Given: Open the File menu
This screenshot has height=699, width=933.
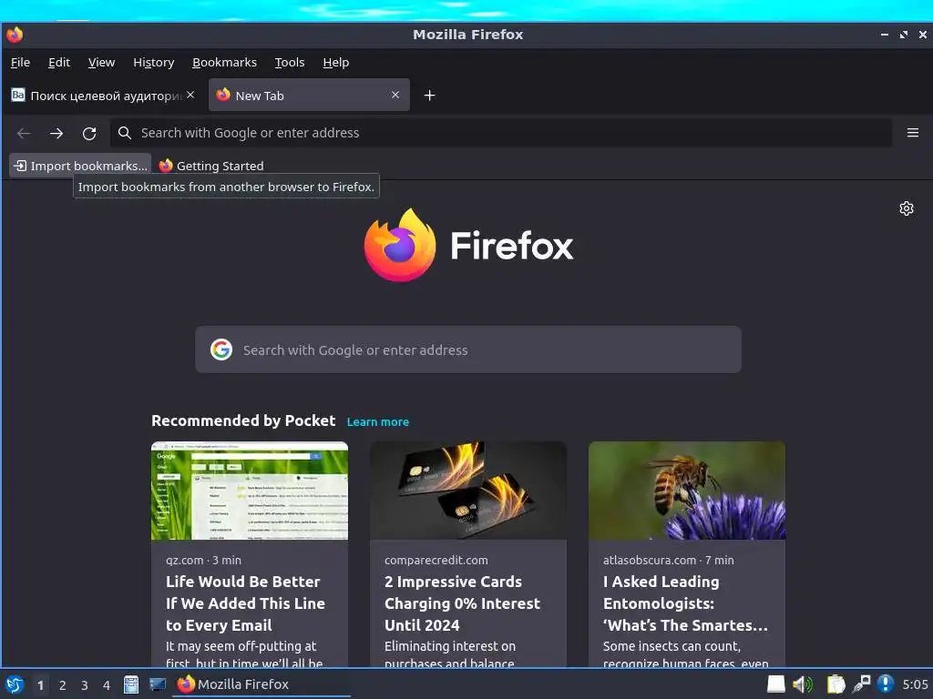Looking at the screenshot, I should click(x=20, y=63).
